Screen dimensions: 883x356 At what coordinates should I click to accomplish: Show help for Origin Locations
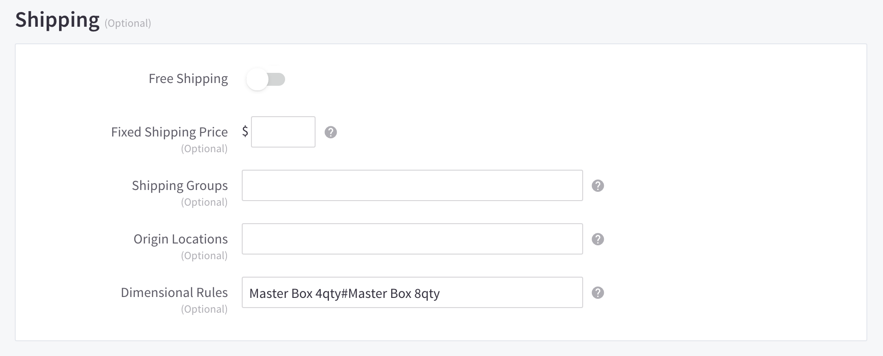tap(597, 239)
